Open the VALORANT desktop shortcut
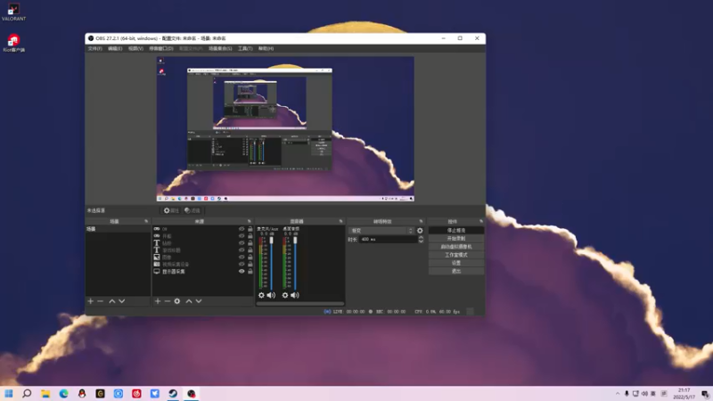Image resolution: width=713 pixels, height=401 pixels. (x=13, y=12)
